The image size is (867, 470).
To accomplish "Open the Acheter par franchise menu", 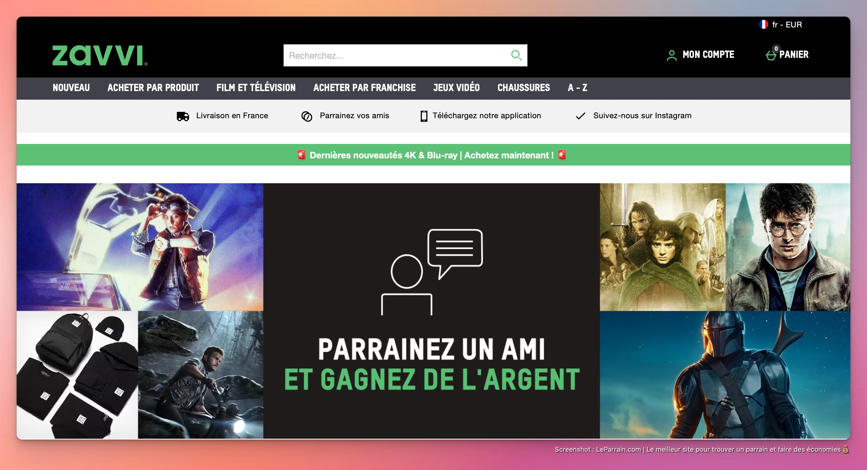I will pyautogui.click(x=364, y=88).
